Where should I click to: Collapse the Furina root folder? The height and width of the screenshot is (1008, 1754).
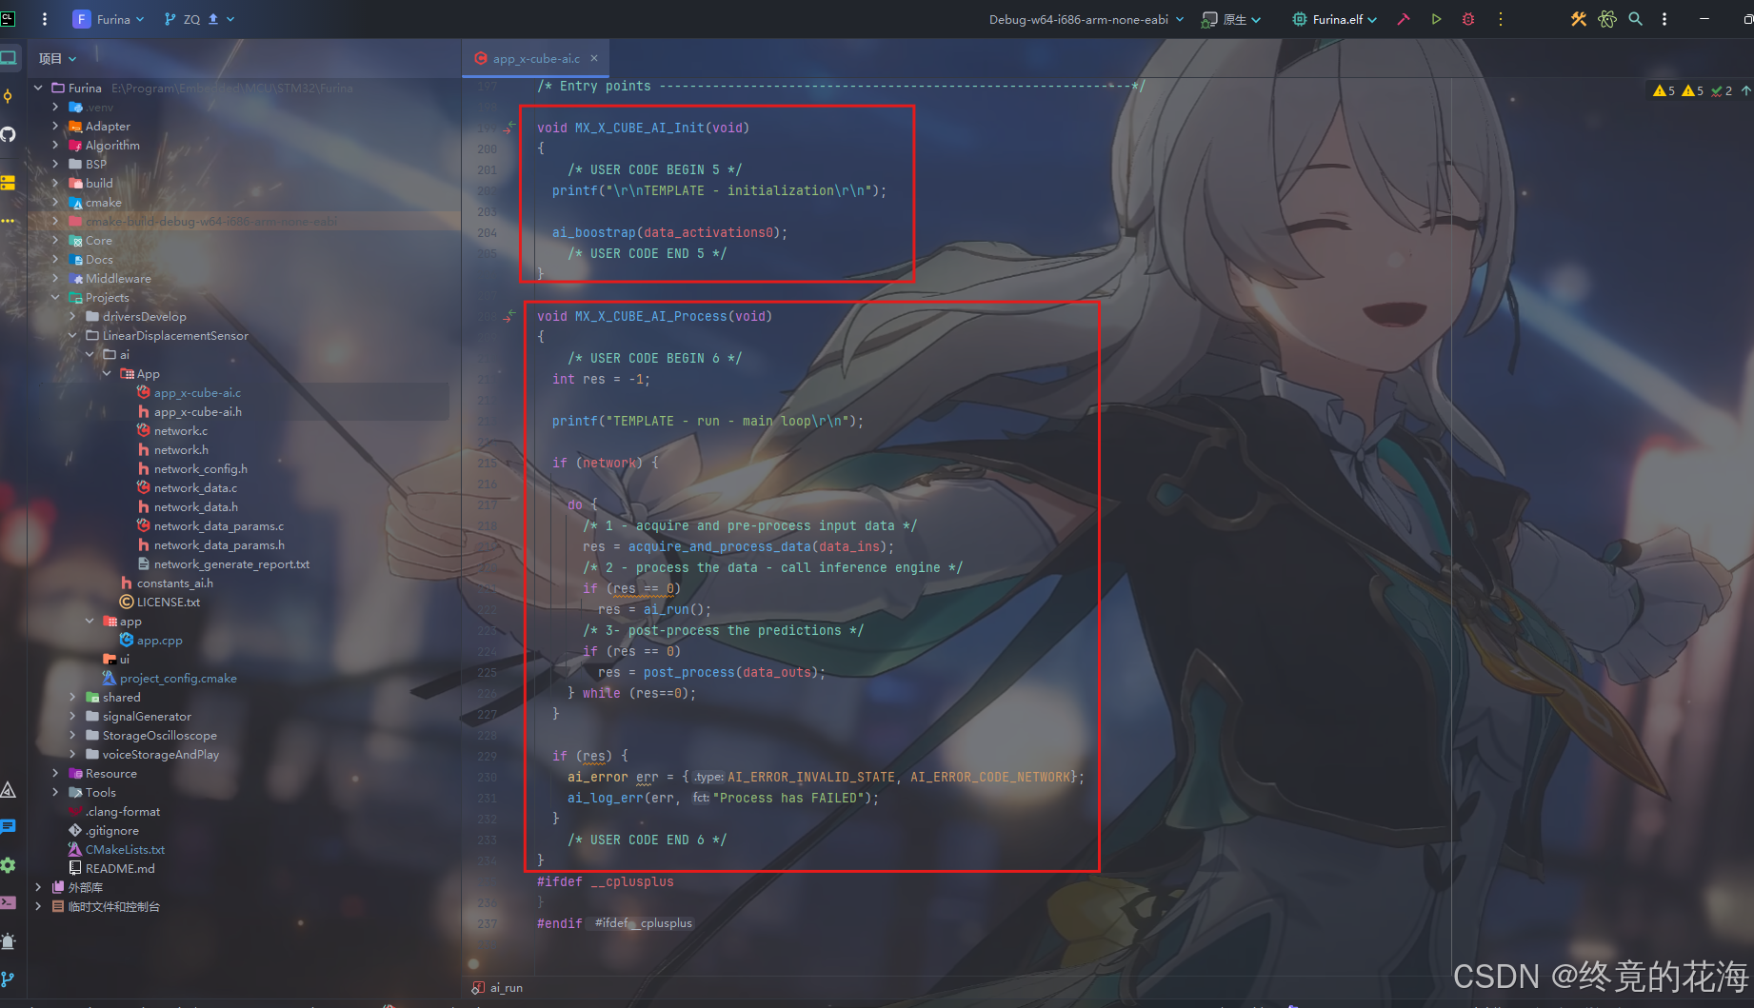coord(38,88)
